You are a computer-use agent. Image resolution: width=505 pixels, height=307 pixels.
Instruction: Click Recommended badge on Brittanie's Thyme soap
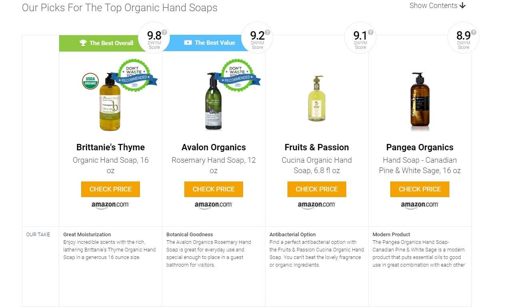pyautogui.click(x=134, y=76)
